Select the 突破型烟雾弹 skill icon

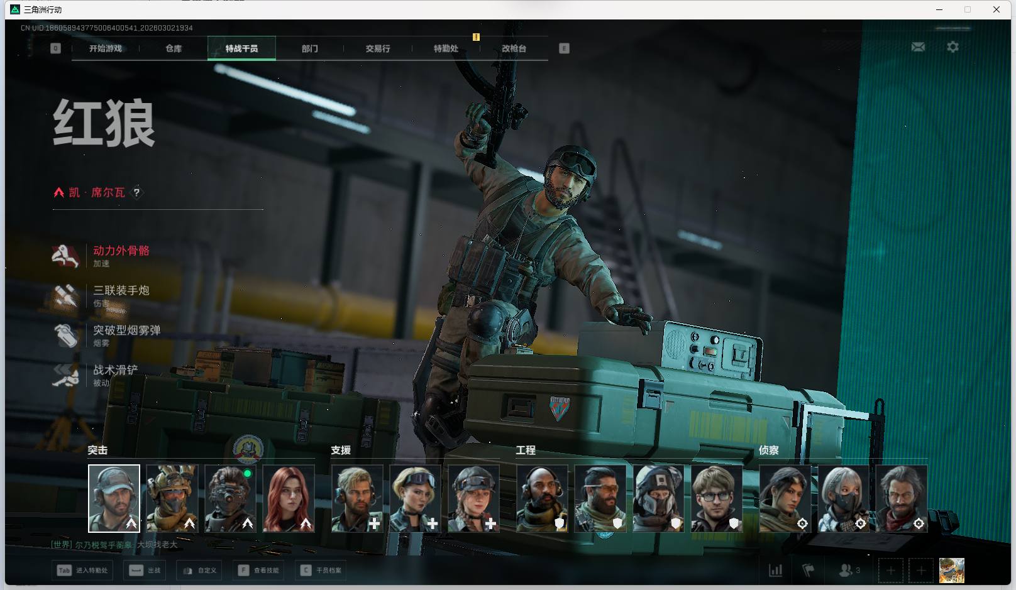tap(65, 335)
